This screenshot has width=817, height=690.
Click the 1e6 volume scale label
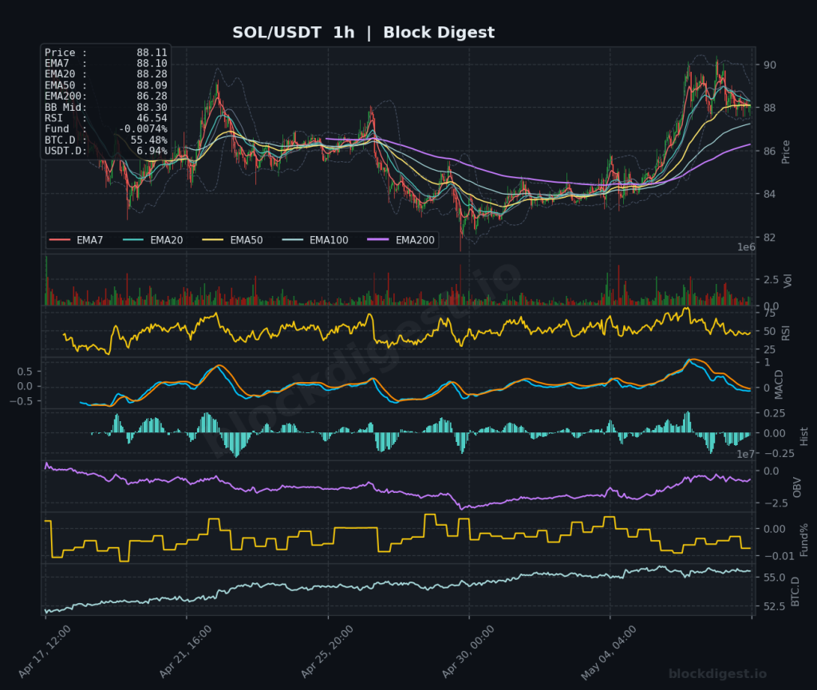[746, 247]
